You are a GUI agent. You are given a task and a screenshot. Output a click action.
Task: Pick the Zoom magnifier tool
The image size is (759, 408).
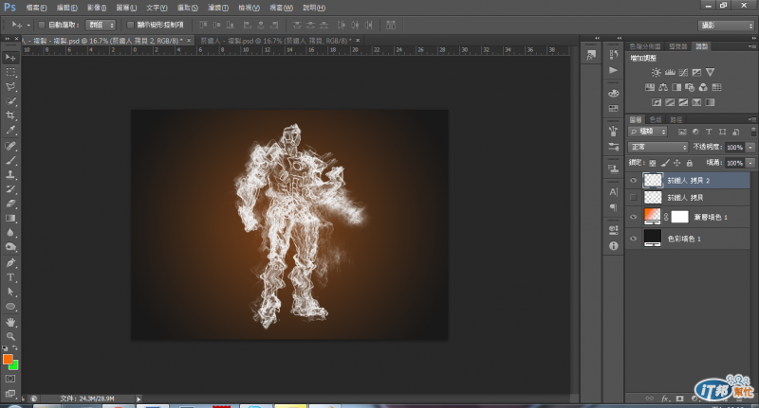(11, 336)
